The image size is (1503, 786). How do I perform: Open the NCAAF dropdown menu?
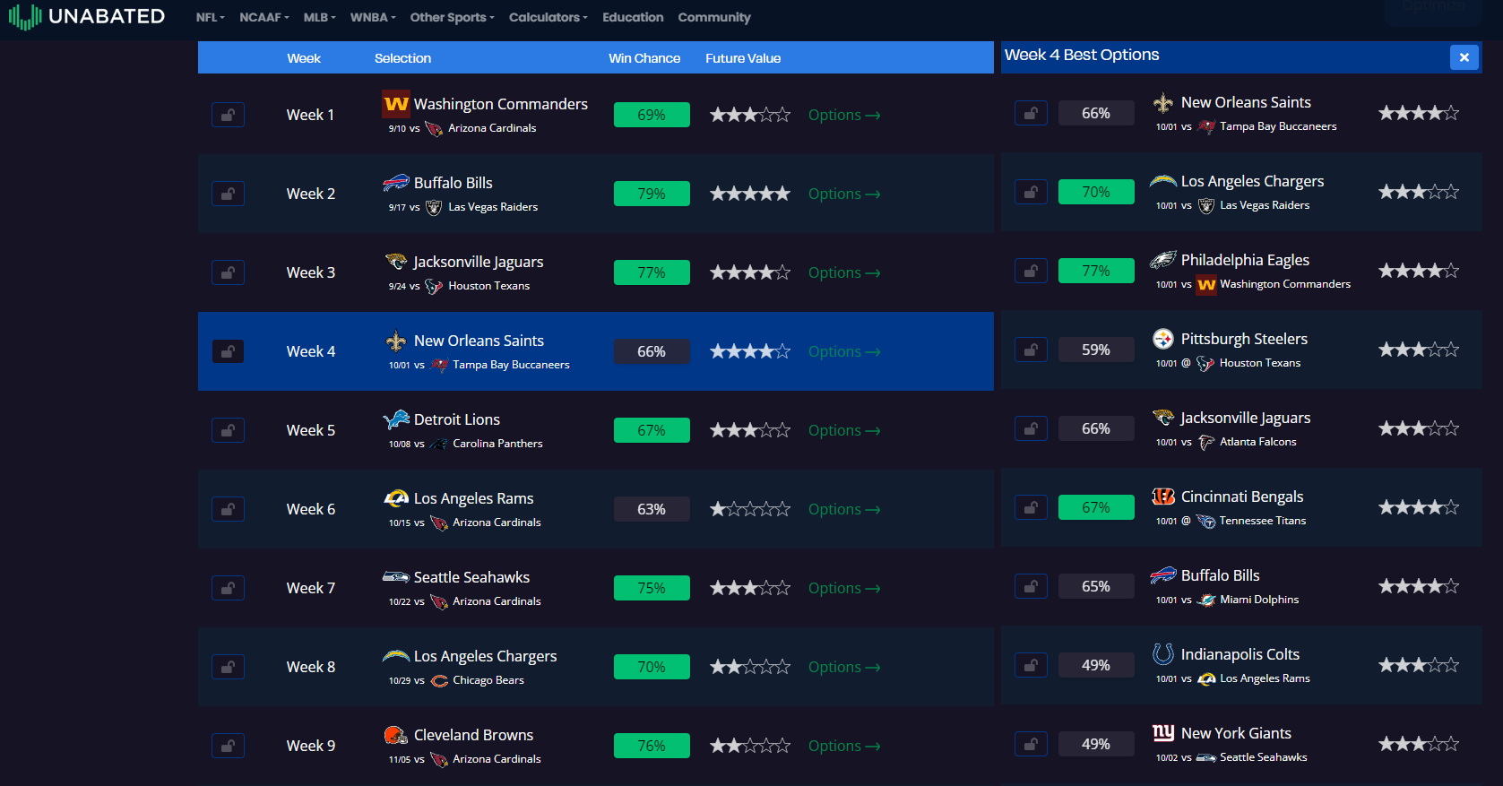point(264,17)
